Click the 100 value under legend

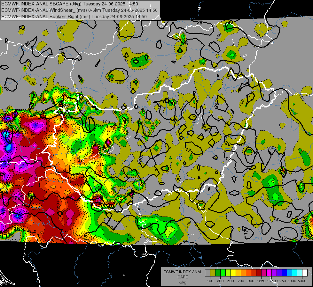(x=210, y=281)
